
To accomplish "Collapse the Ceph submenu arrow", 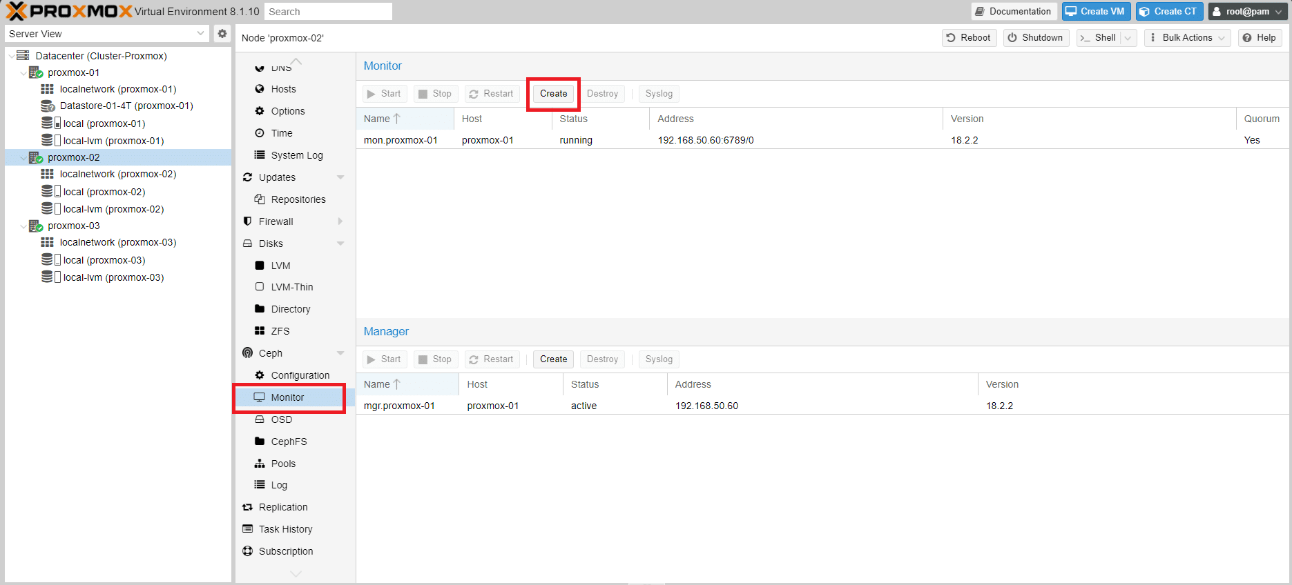I will click(x=340, y=353).
